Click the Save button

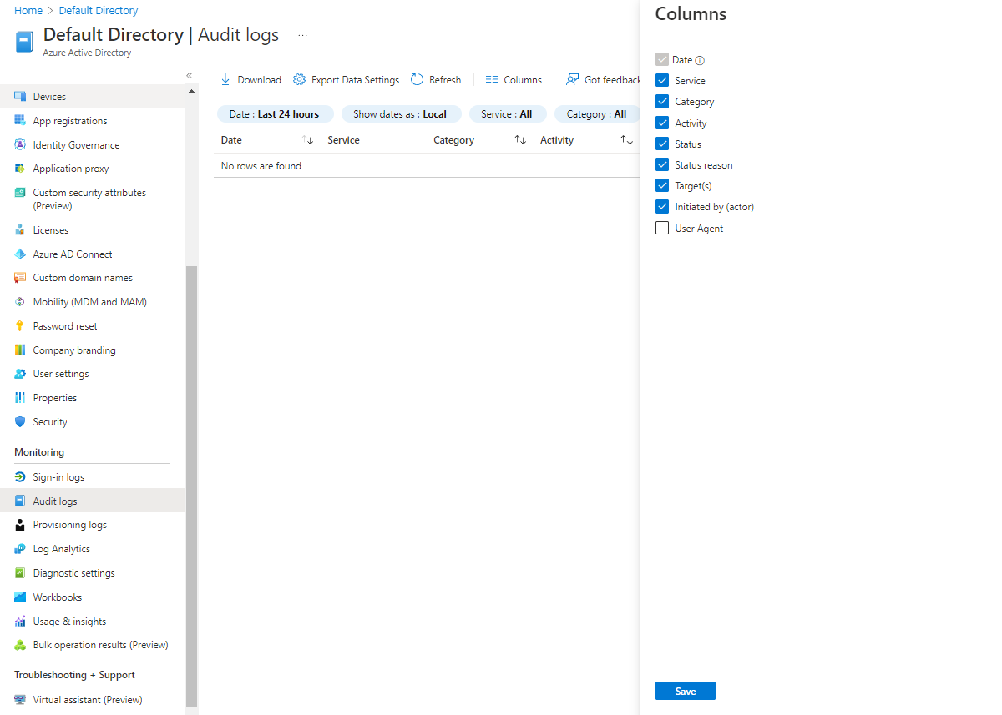(x=686, y=691)
